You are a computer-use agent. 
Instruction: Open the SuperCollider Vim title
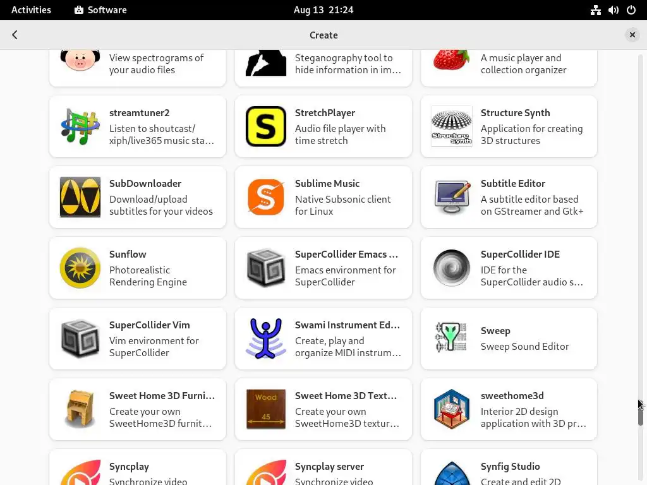[149, 325]
